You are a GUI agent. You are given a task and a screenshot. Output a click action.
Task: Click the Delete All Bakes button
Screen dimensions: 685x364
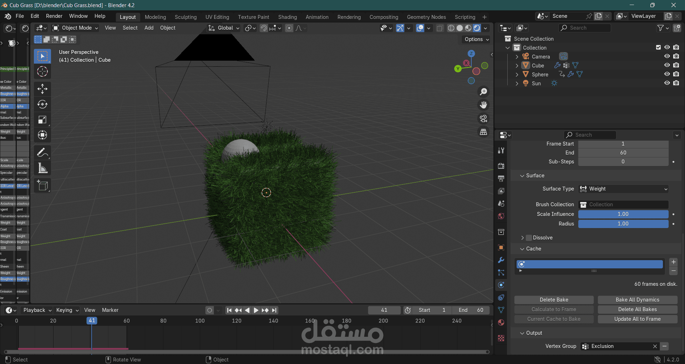click(x=638, y=310)
